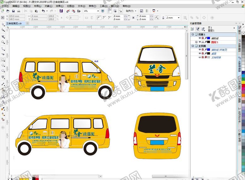Select the Shape tool

(x=3, y=30)
